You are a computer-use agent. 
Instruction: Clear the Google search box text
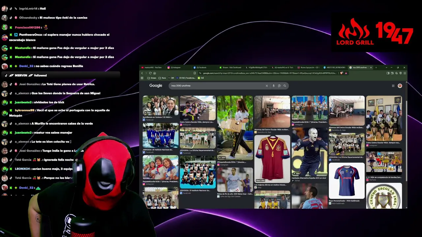(267, 86)
